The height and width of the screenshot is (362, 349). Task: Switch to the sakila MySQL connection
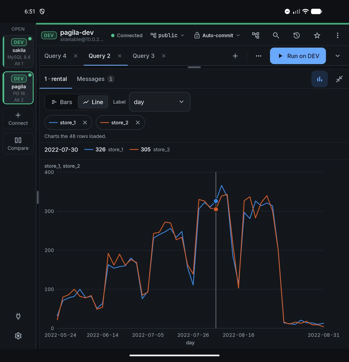18,52
